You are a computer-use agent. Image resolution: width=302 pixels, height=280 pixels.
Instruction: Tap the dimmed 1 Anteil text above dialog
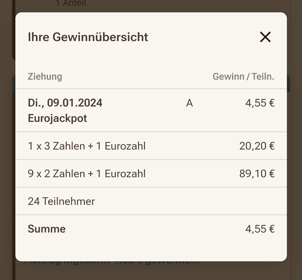point(71,3)
